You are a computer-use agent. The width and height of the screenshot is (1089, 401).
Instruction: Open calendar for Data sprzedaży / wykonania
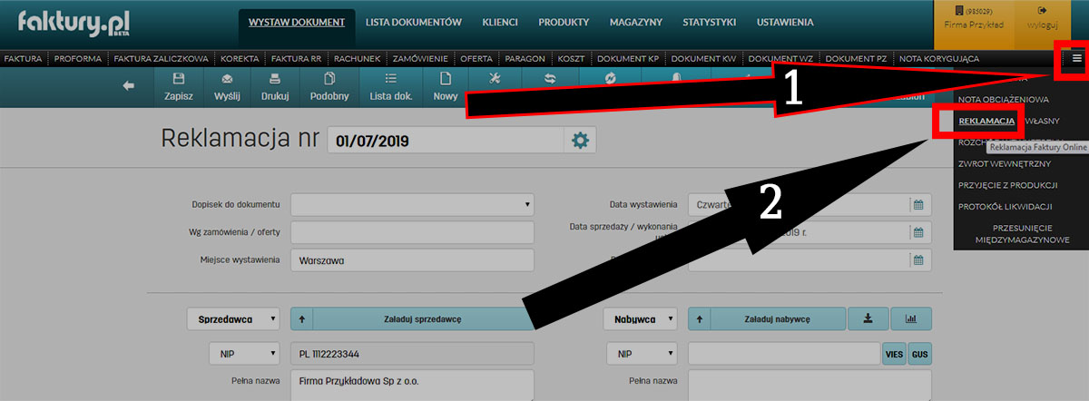pos(917,232)
